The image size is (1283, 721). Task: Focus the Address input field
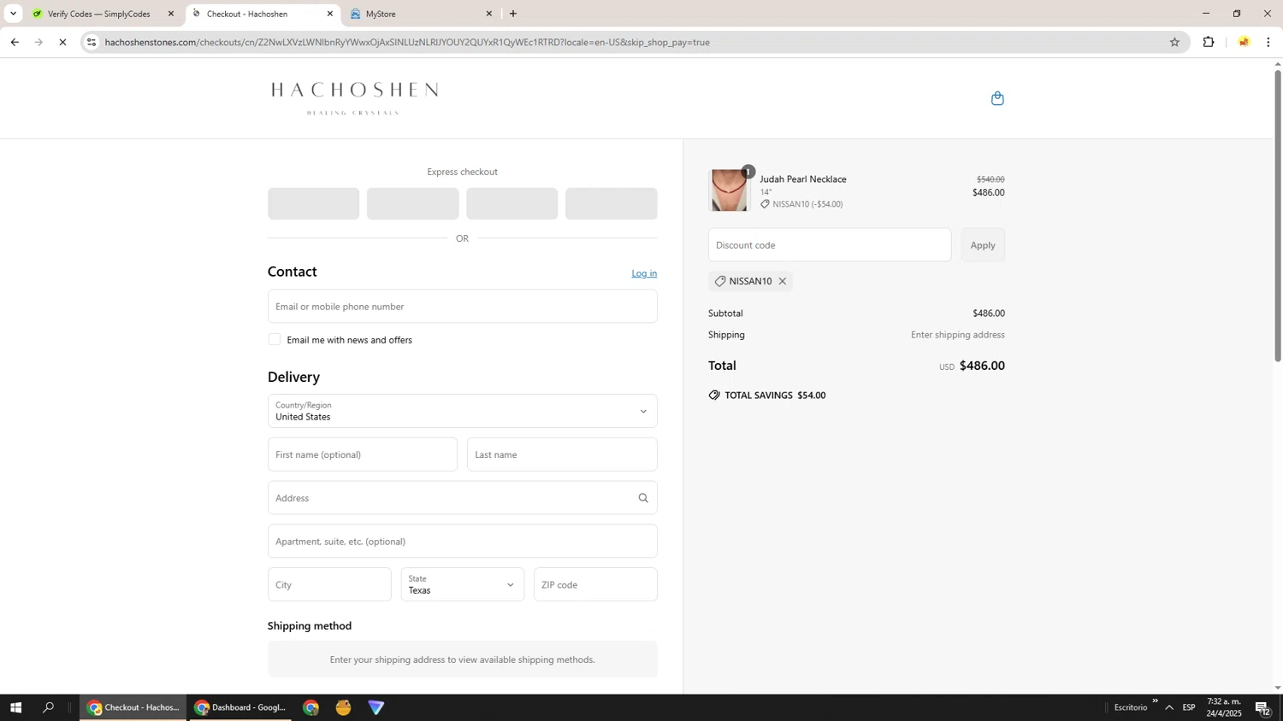tap(462, 498)
